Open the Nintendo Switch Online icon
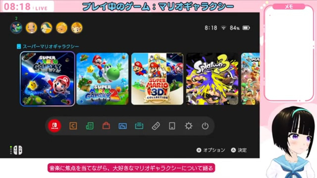The width and height of the screenshot is (317, 178). (54, 126)
